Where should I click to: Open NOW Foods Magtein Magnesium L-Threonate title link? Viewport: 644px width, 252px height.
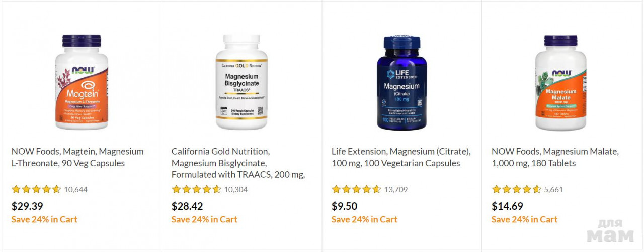tap(77, 157)
